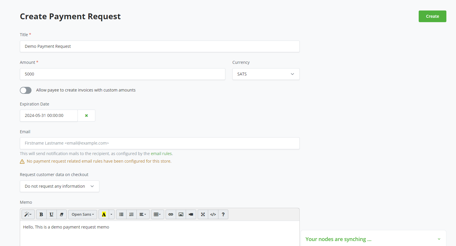Insert a video into the memo

pyautogui.click(x=191, y=214)
